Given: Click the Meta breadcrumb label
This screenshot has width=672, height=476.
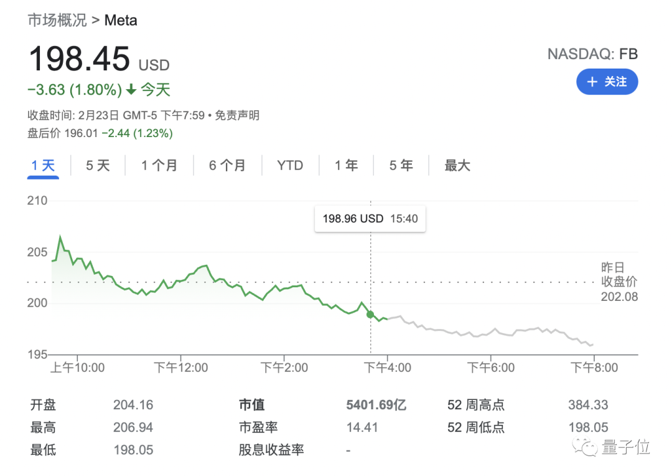Looking at the screenshot, I should (x=121, y=20).
